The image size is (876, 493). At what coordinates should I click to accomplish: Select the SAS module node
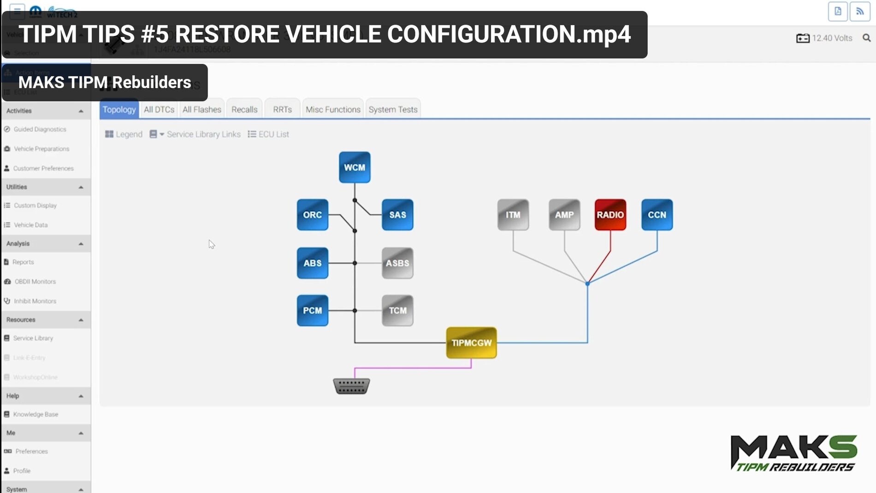click(x=397, y=215)
